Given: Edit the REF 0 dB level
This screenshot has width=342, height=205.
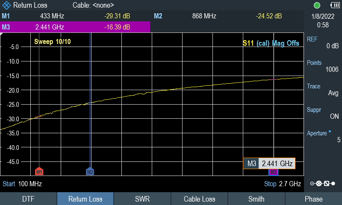Looking at the screenshot, I should 323,42.
